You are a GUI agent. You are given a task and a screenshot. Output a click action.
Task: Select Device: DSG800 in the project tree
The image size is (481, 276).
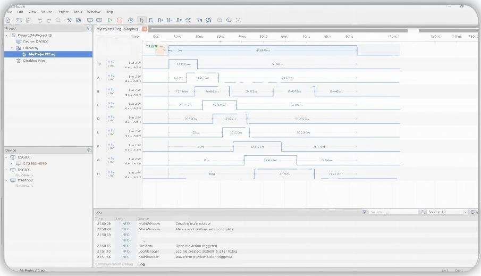36,41
